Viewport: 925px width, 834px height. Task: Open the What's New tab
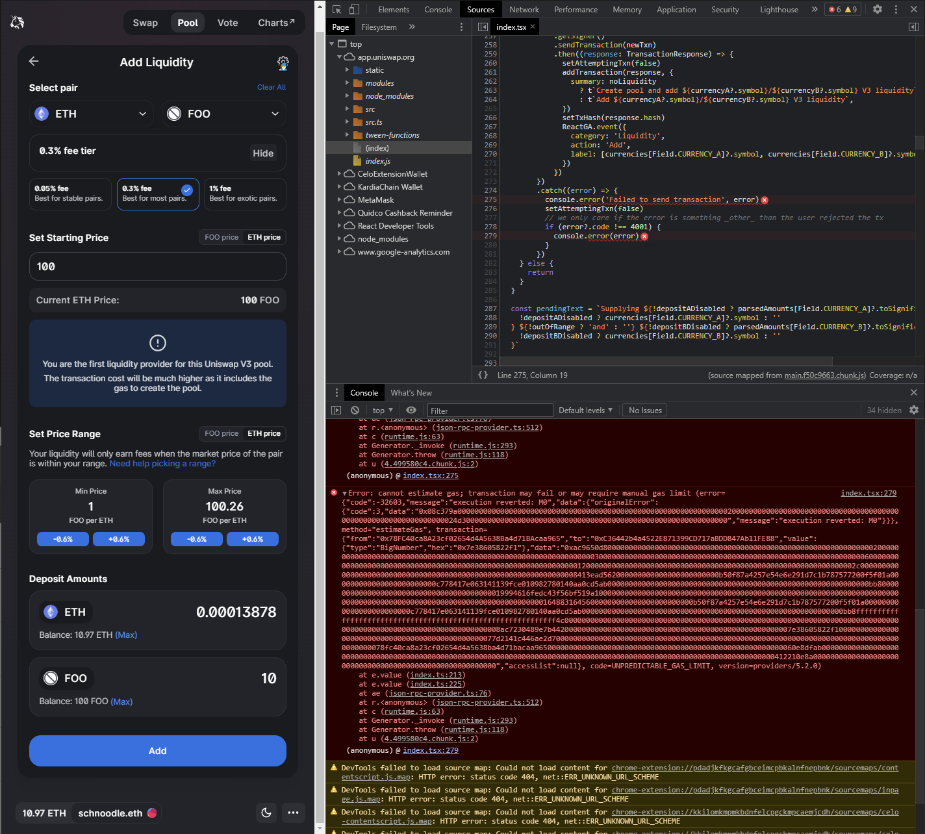pos(411,392)
